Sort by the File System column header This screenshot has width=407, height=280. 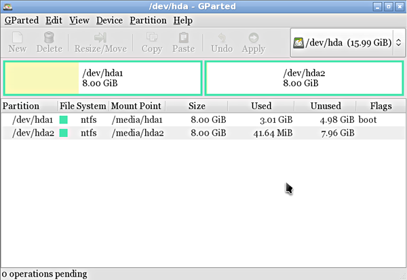pos(83,106)
